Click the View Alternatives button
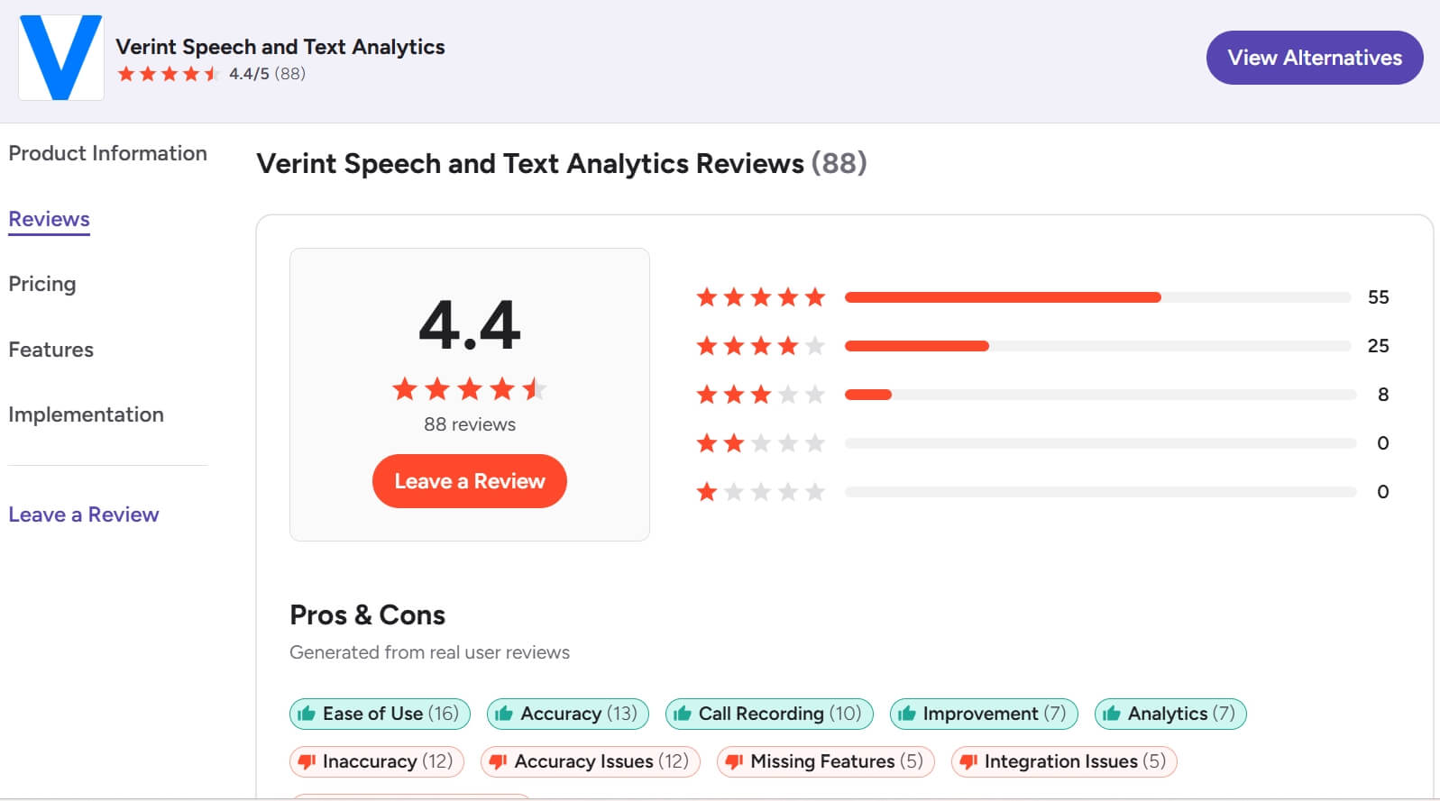The image size is (1440, 801). [x=1314, y=58]
